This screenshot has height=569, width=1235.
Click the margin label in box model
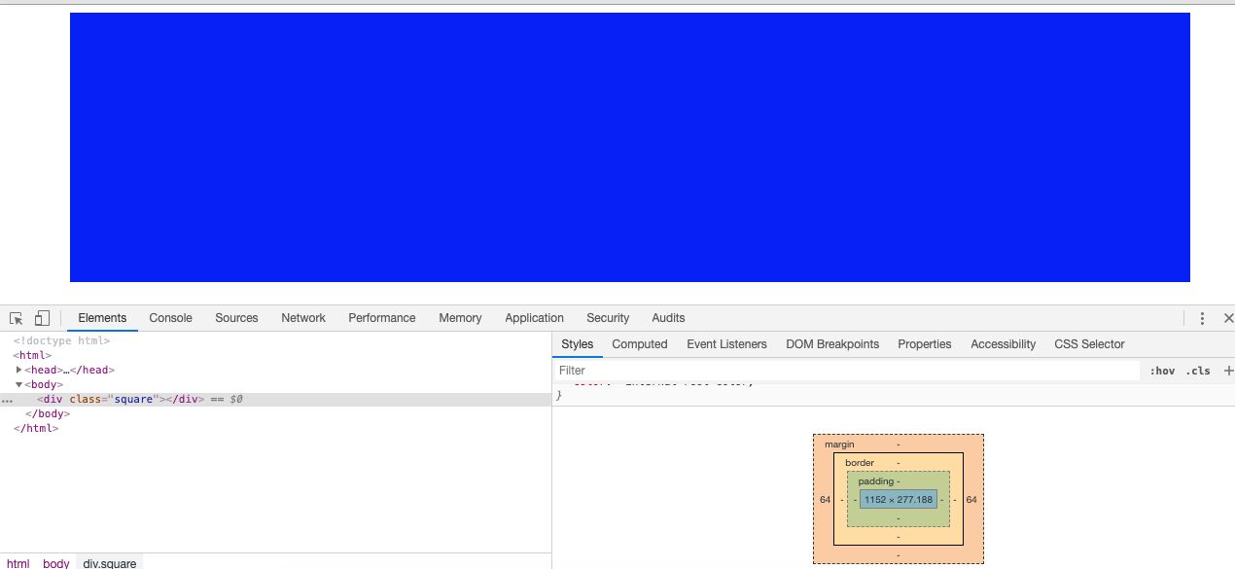click(x=839, y=445)
